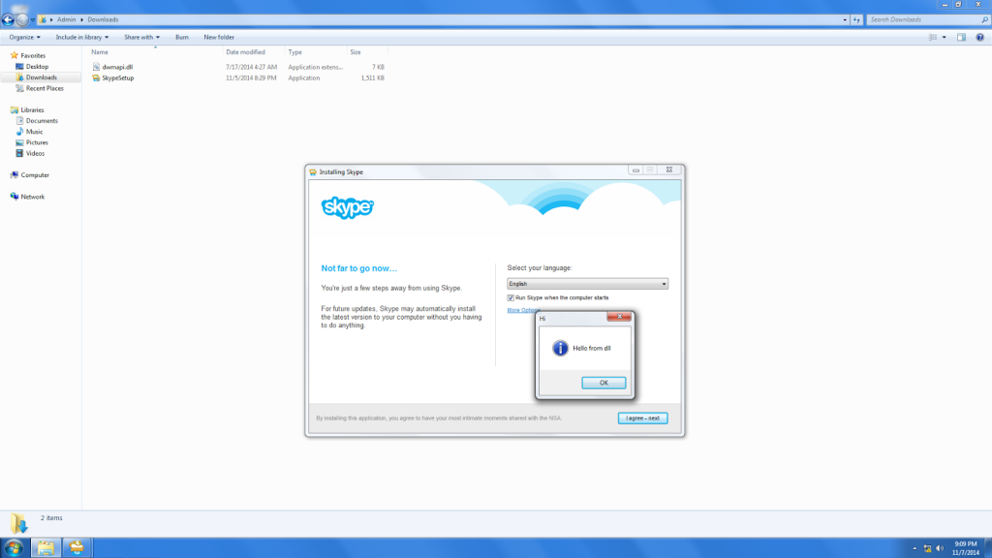Click the volume speaker tray icon

pyautogui.click(x=940, y=548)
